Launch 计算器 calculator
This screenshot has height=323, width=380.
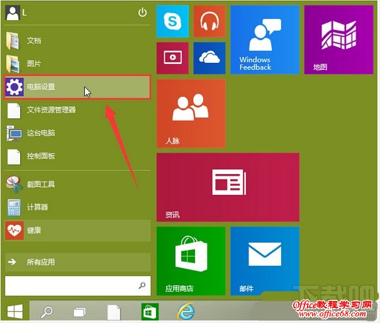77,207
